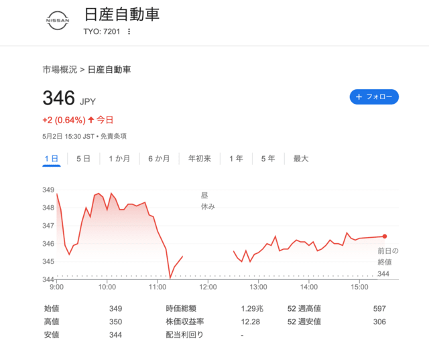The width and height of the screenshot is (429, 343).
Task: Click the red end-point dot on the chart
Action: coord(385,236)
